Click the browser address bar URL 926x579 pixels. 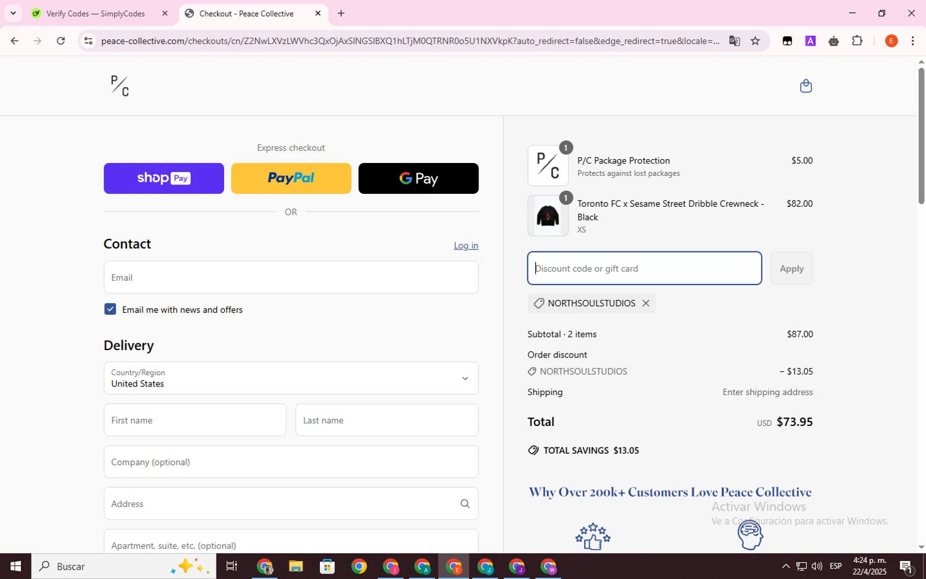coord(410,41)
